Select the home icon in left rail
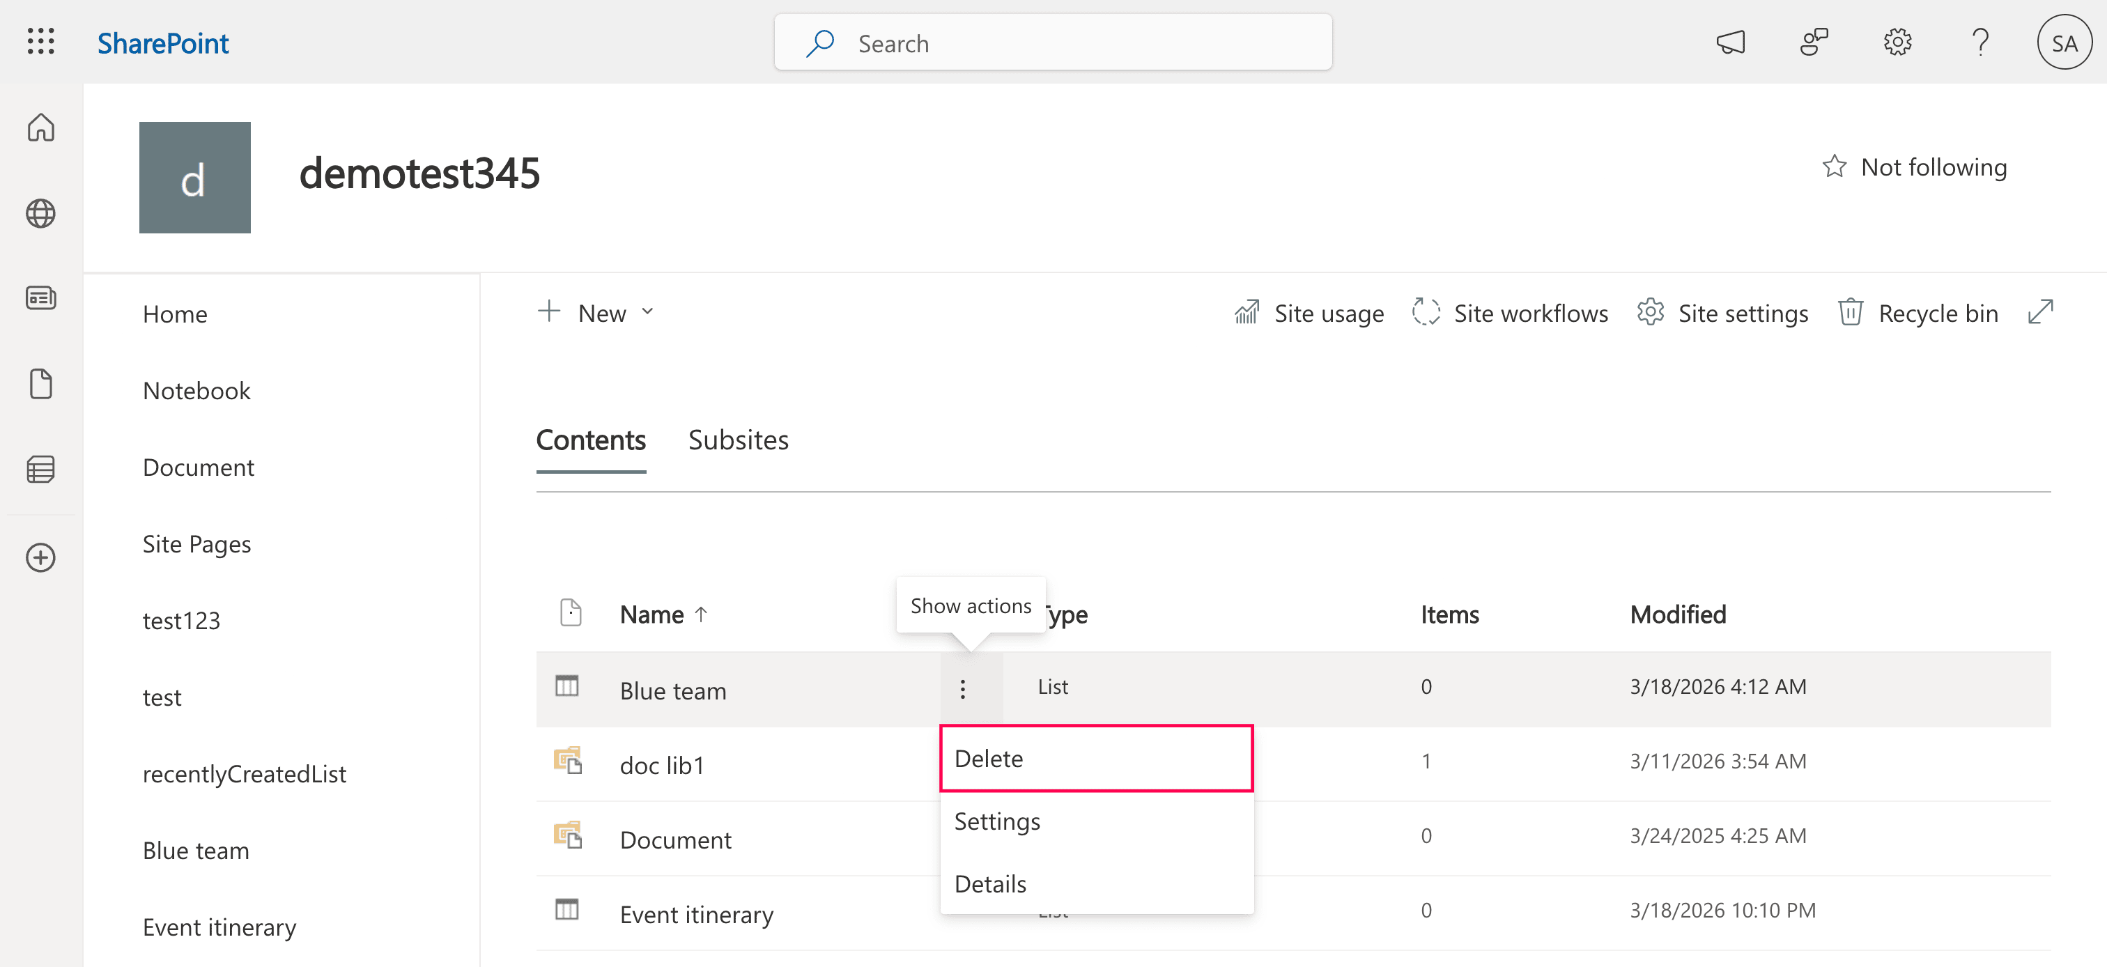Viewport: 2107px width, 967px height. pyautogui.click(x=40, y=127)
